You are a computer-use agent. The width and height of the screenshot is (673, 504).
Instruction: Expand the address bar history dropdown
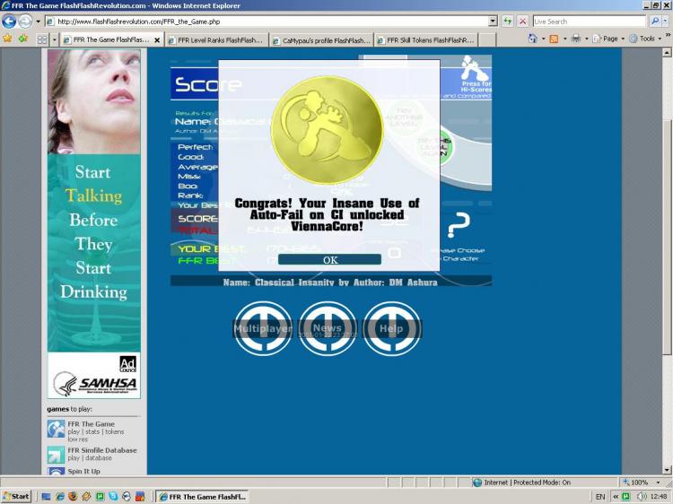click(x=493, y=21)
